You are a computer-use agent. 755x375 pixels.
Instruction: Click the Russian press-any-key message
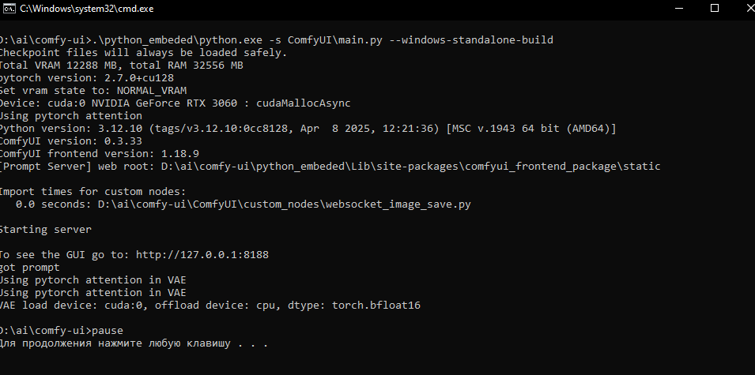pos(134,343)
